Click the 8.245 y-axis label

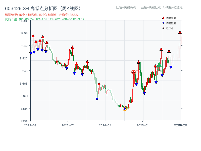[x=24, y=71]
